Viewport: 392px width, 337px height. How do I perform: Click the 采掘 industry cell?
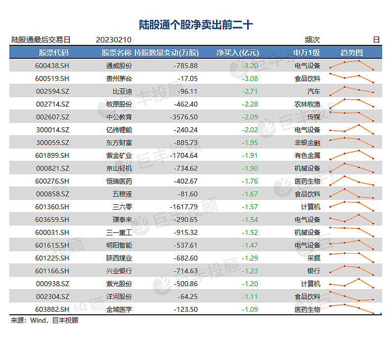pos(314,258)
